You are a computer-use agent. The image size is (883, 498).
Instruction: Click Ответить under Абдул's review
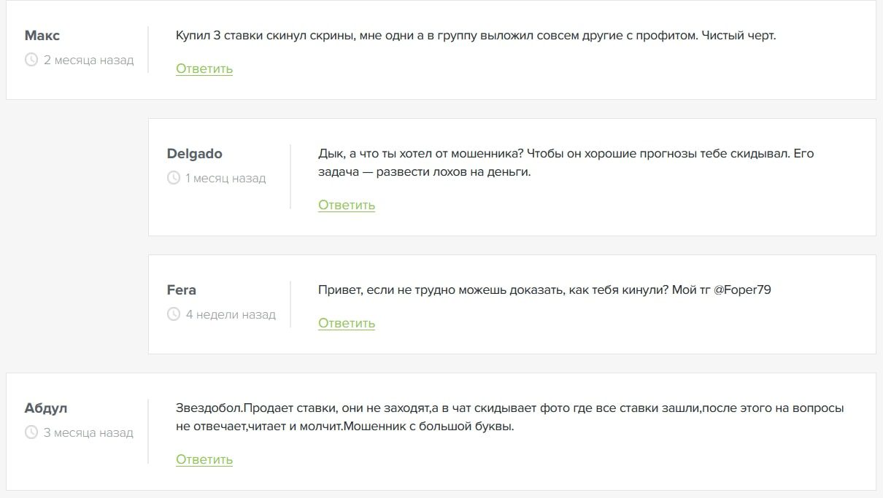(204, 459)
